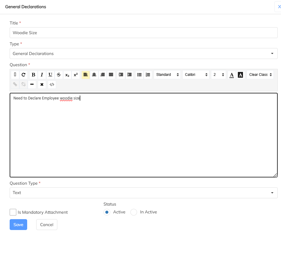Toggle italic formatting
This screenshot has width=281, height=253.
click(x=42, y=75)
